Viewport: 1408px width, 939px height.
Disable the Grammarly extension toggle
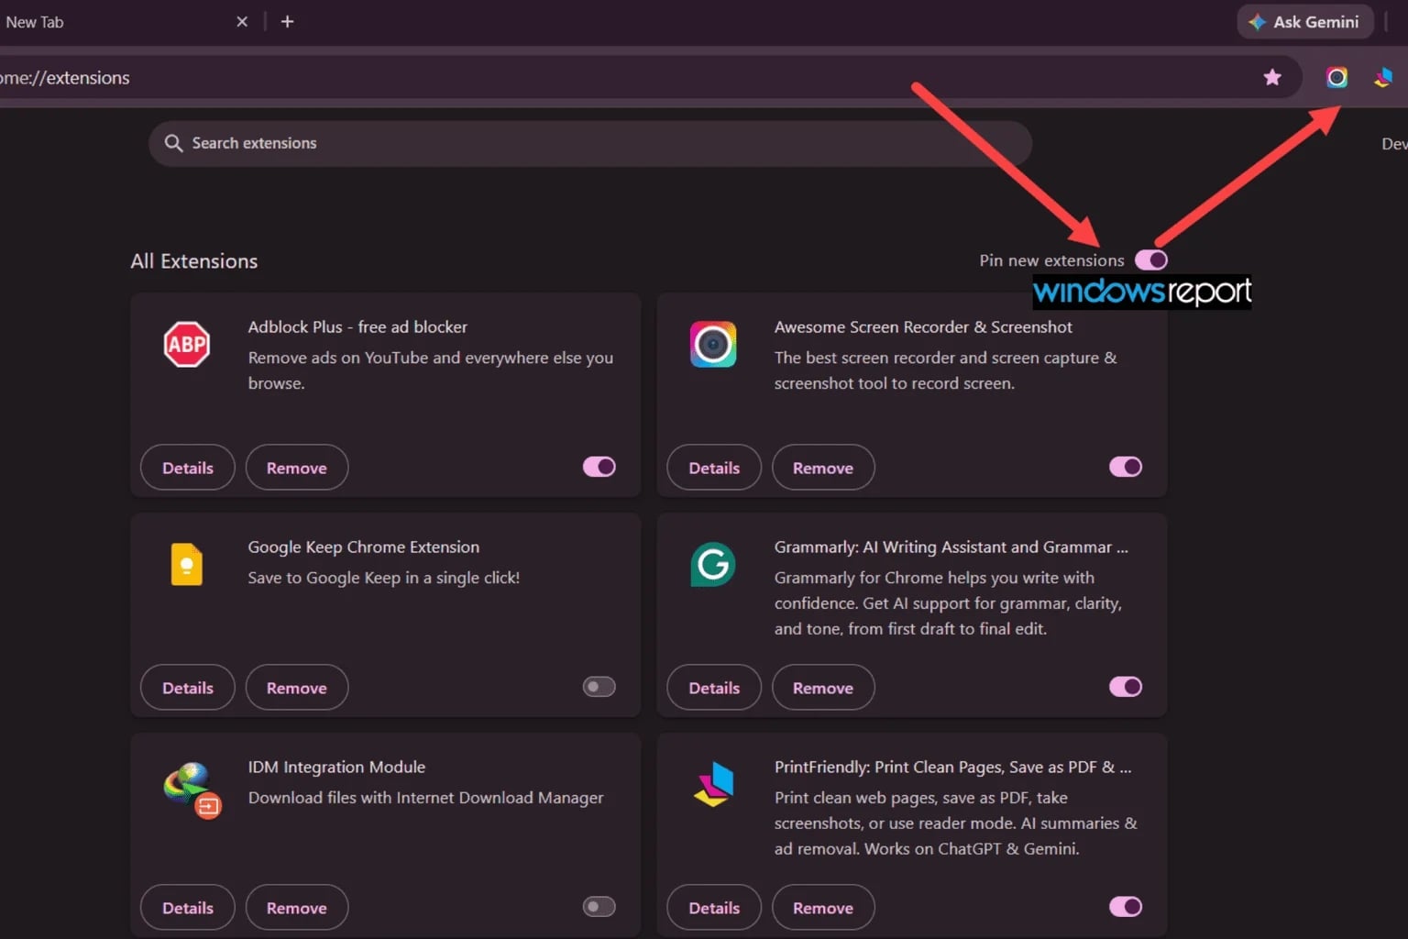[x=1126, y=687]
